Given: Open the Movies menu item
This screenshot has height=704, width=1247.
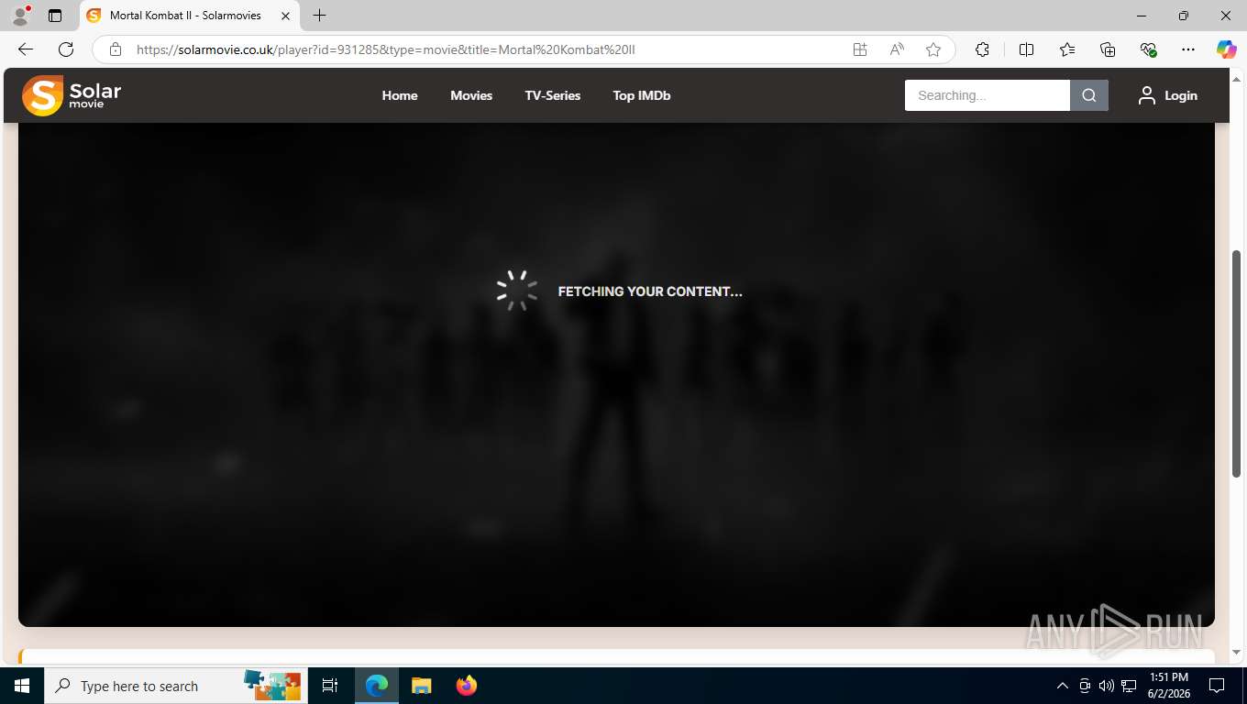Looking at the screenshot, I should (x=471, y=95).
